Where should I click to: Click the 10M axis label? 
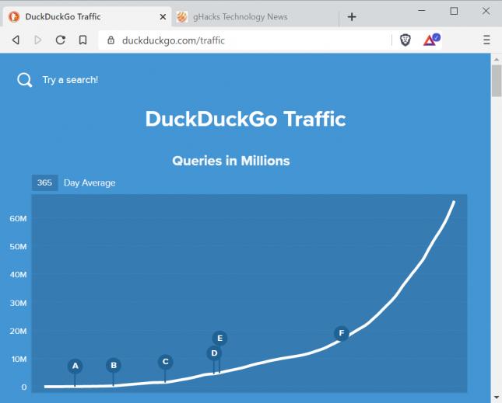pyautogui.click(x=19, y=360)
